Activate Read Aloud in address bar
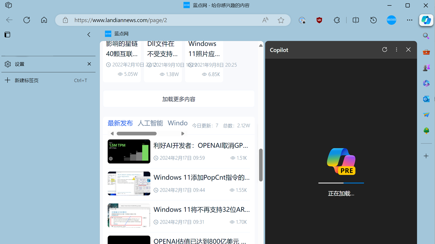This screenshot has height=244, width=435. [265, 20]
